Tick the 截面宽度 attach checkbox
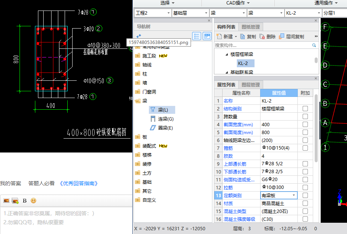Image resolution: width=347 pixels, height=234 pixels. point(305,125)
